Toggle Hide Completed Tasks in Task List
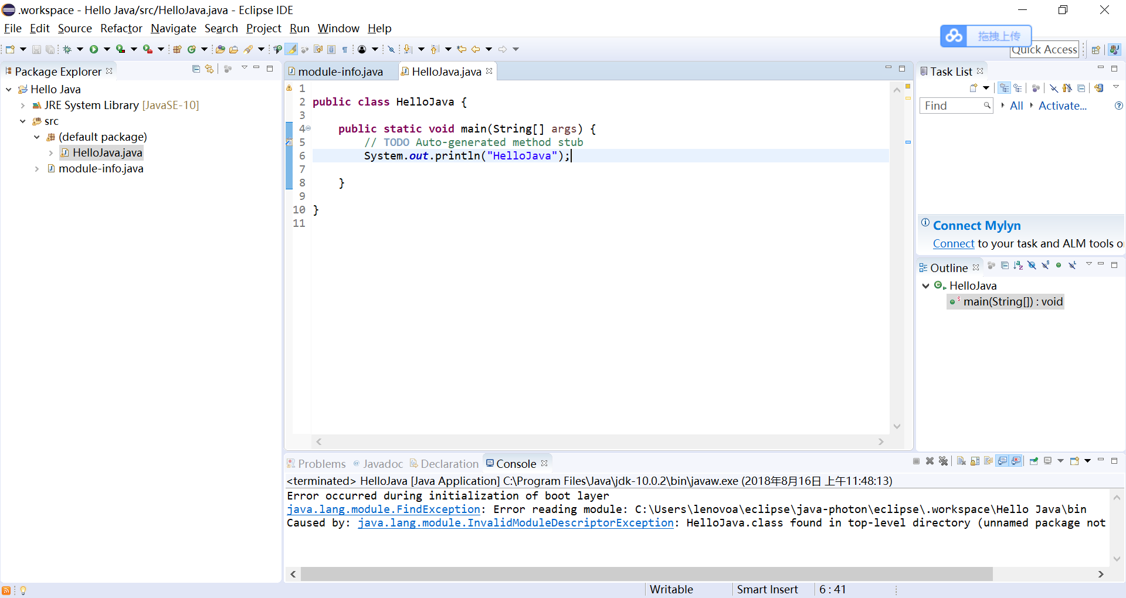 coord(1054,88)
